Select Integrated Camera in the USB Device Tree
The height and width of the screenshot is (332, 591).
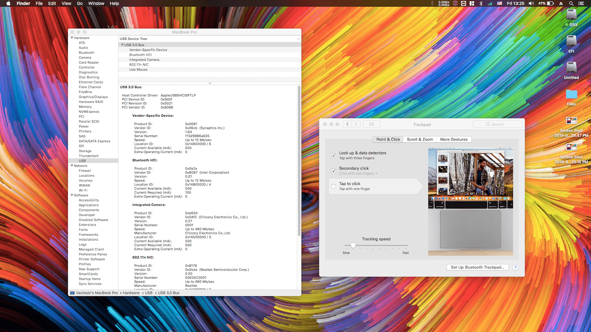145,60
